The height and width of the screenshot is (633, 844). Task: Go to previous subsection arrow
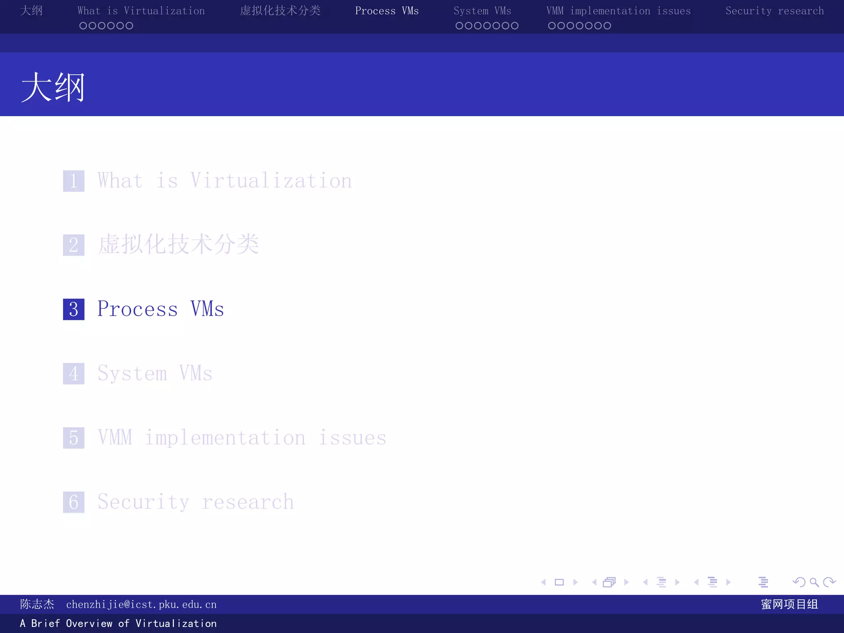(645, 582)
